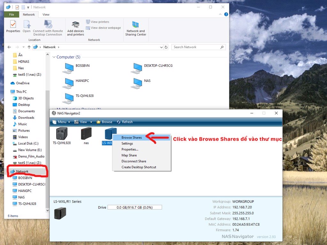This screenshot has height=245, width=327.
Task: Refresh the Network folder view
Action: [166, 47]
